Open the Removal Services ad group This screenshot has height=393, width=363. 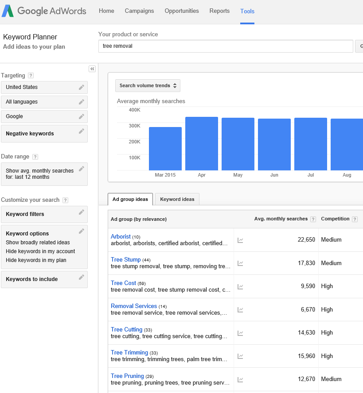pos(134,306)
